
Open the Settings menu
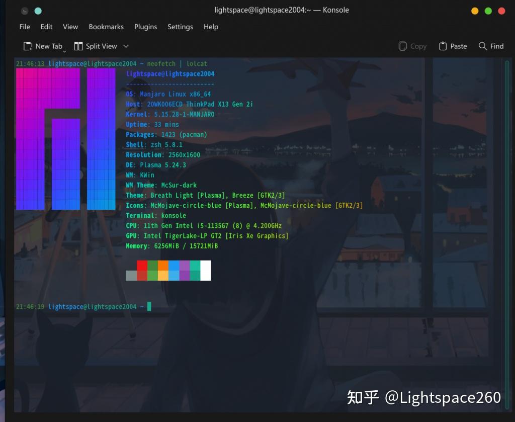180,27
